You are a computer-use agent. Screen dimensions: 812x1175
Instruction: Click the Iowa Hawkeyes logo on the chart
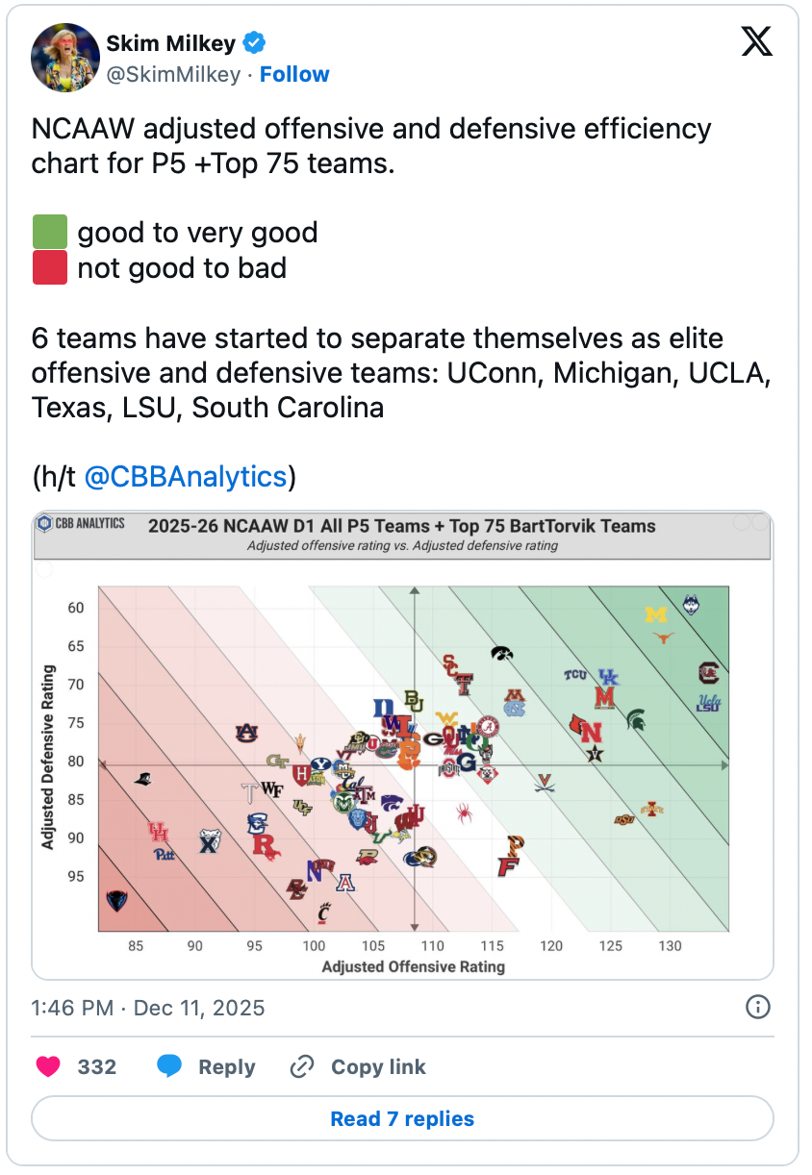pos(500,653)
